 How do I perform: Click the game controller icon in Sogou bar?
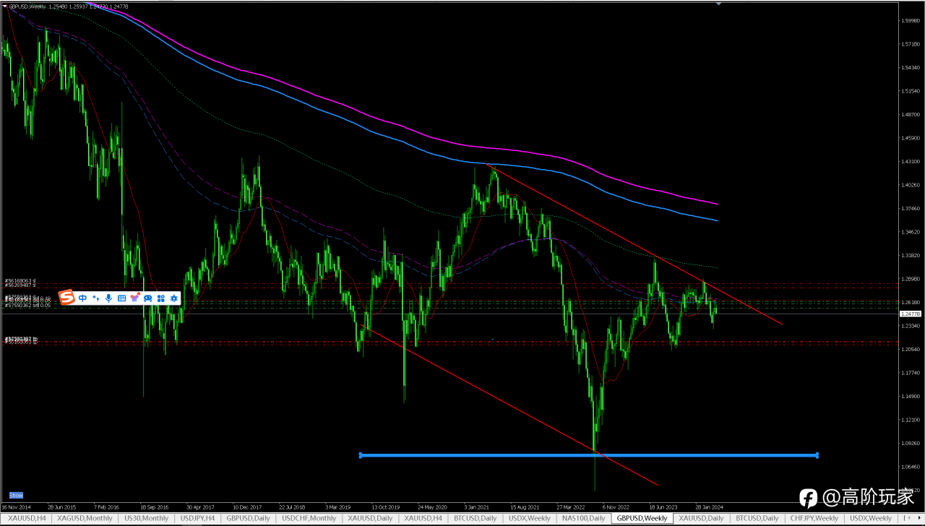click(x=147, y=298)
